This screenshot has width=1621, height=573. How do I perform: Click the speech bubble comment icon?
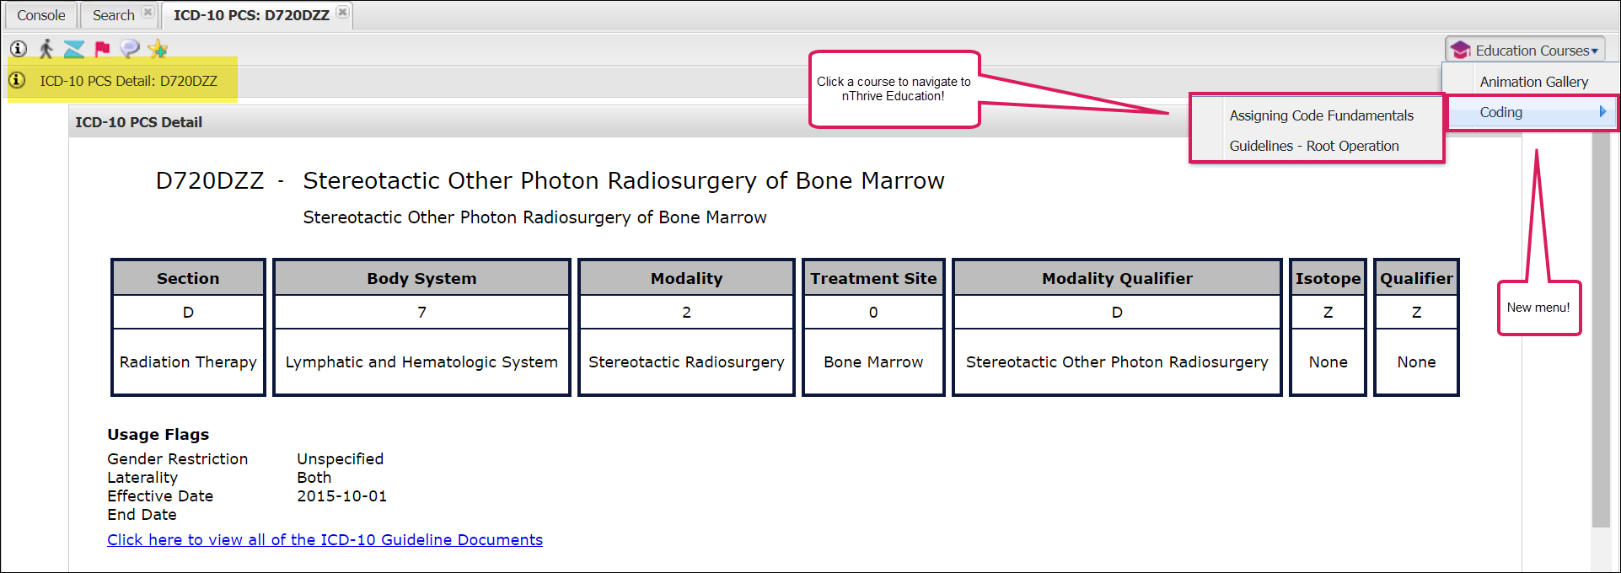(129, 49)
